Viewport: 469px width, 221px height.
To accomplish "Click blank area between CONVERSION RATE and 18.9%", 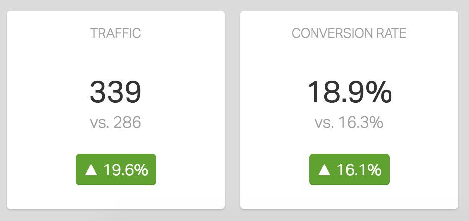I will (x=349, y=58).
